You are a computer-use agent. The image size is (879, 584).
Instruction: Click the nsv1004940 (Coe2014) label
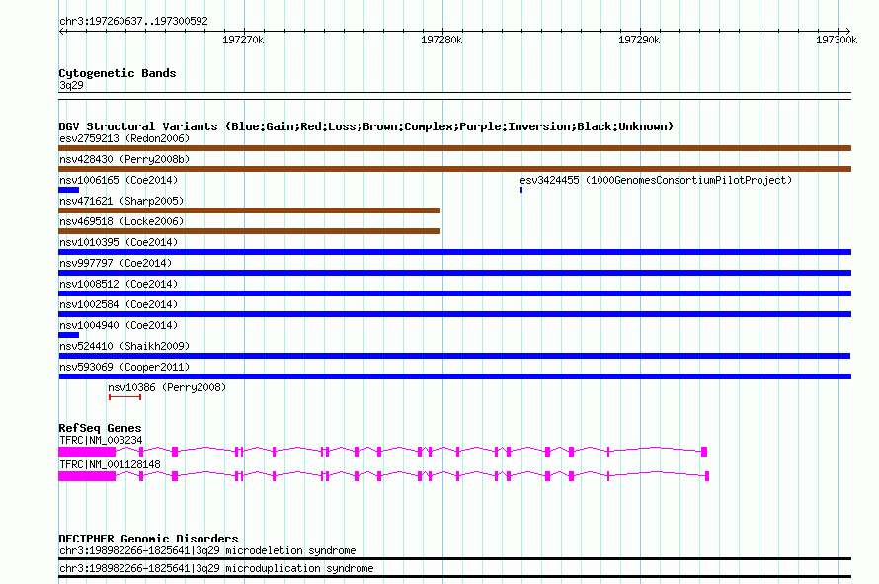pos(119,325)
